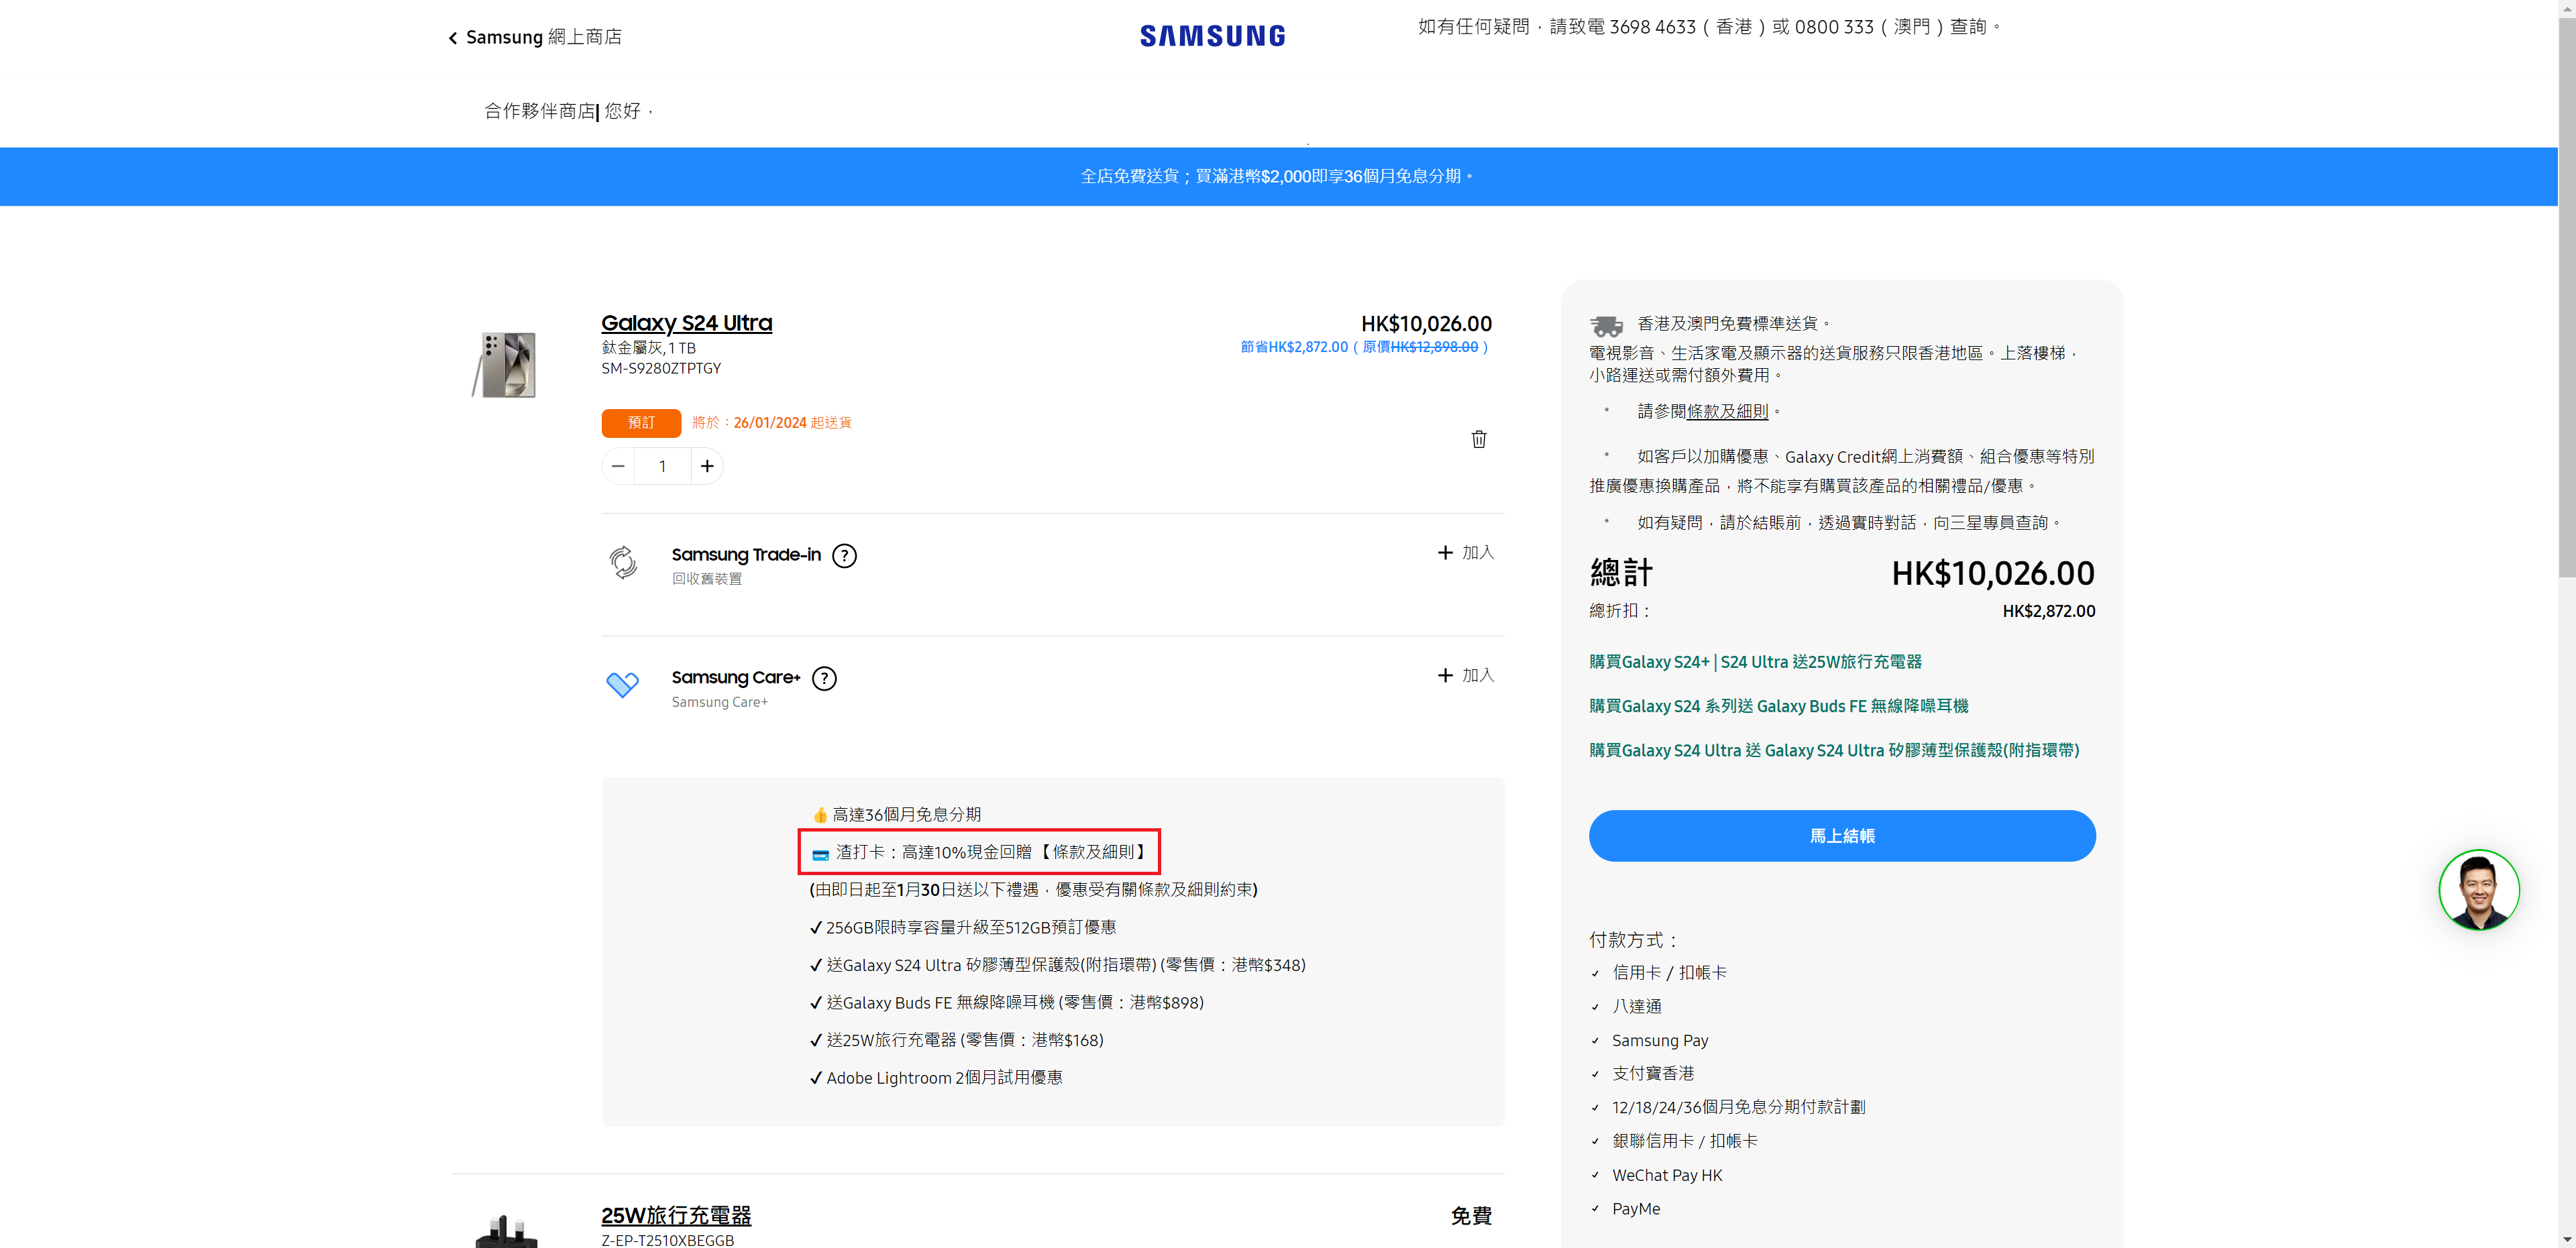Click the 25W charger product thumbnail
This screenshot has width=2576, height=1248.
click(506, 1230)
